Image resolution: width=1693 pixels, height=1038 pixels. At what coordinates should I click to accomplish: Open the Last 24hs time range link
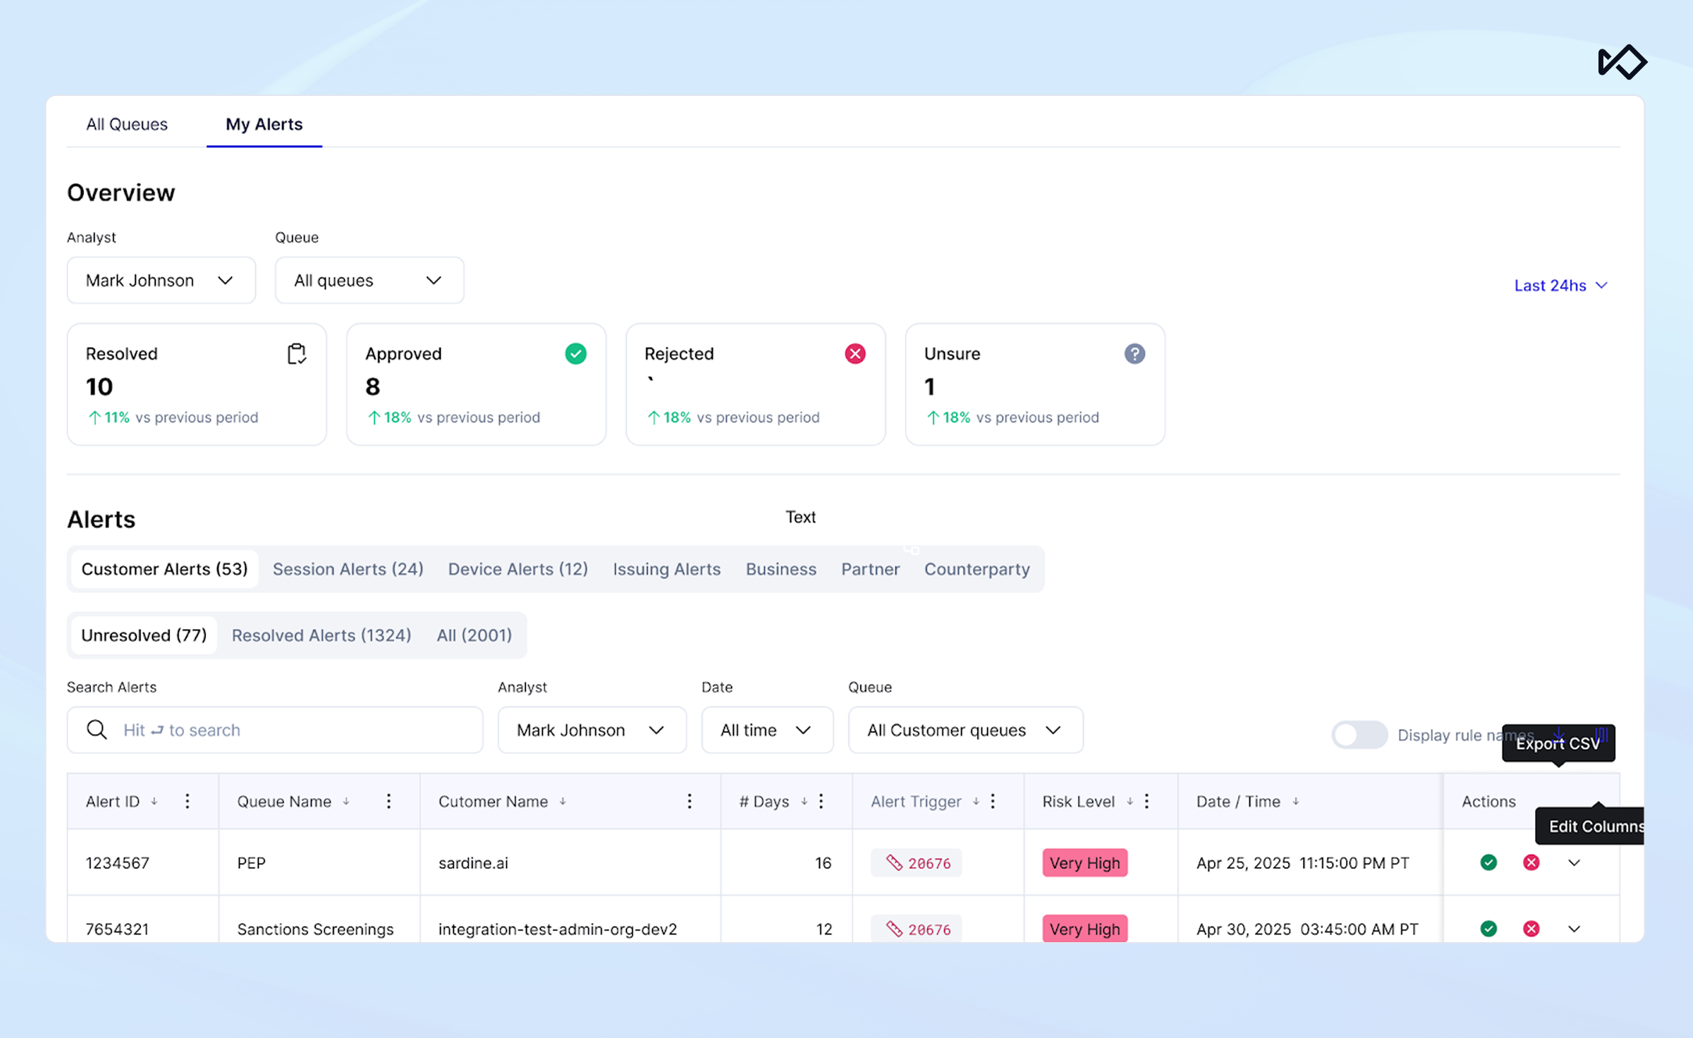(x=1560, y=286)
